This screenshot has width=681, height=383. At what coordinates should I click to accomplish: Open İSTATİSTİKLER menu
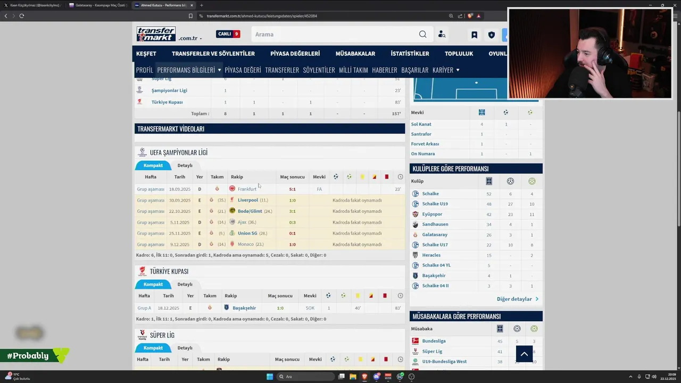point(410,54)
